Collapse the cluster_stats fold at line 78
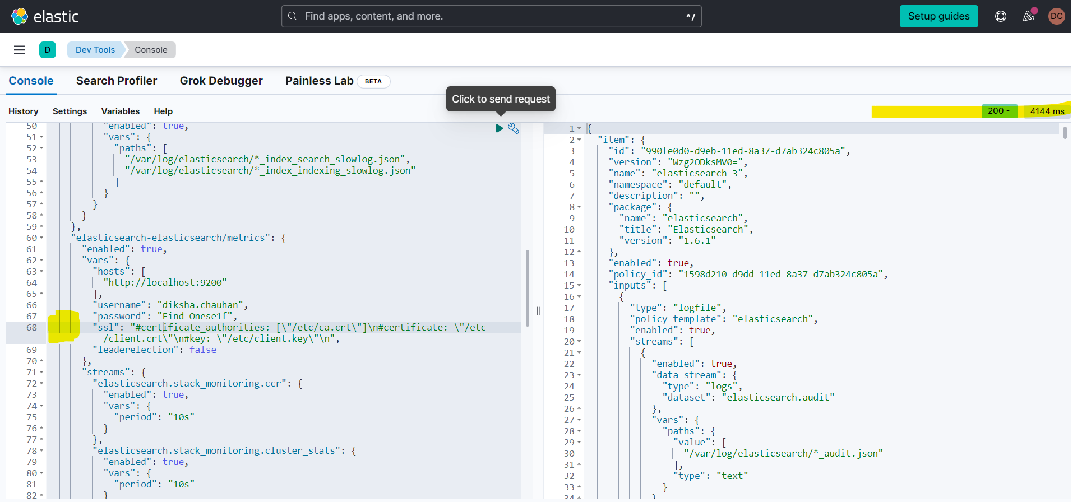The height and width of the screenshot is (502, 1082). click(41, 451)
